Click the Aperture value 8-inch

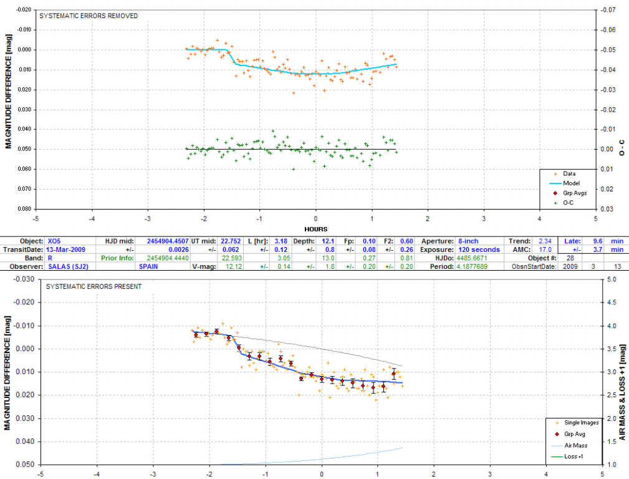tap(468, 241)
